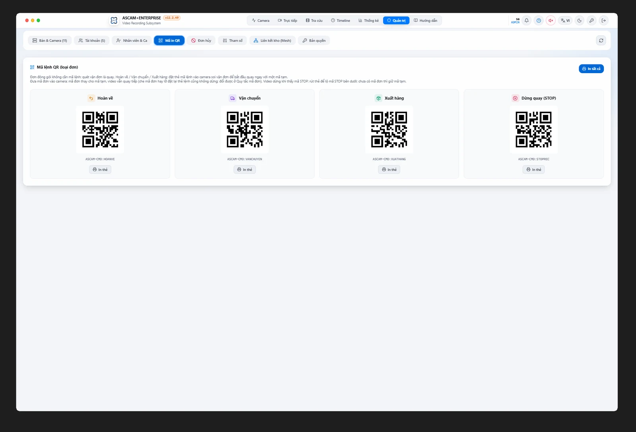Open the help question-mark icon
The image size is (636, 432).
539,21
